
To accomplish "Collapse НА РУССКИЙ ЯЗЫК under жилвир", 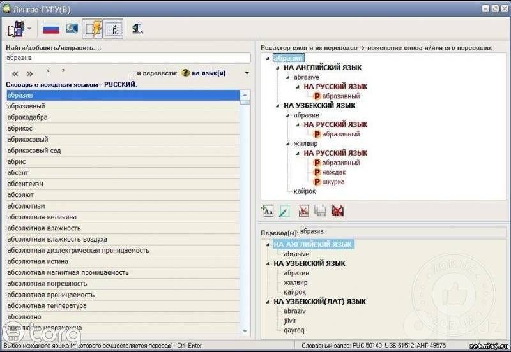I will [298, 153].
